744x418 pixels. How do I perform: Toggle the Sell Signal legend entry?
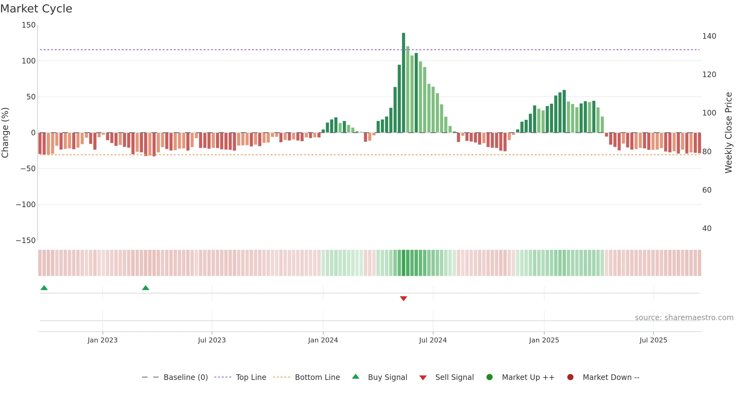pos(446,377)
